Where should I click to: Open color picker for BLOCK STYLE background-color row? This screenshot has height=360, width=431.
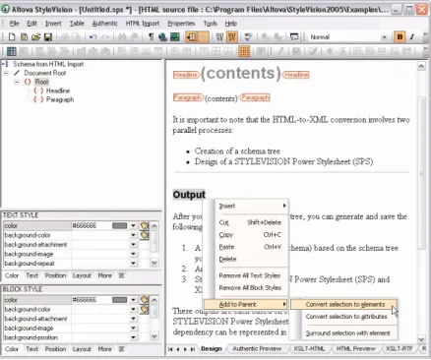(145, 309)
